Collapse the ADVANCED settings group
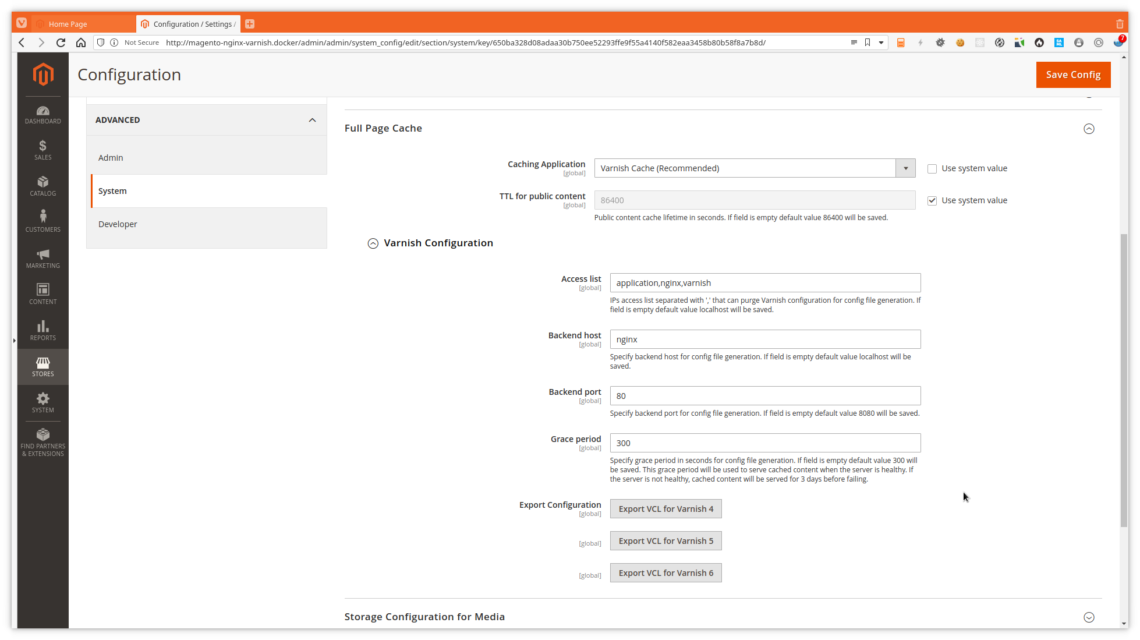 pos(313,120)
